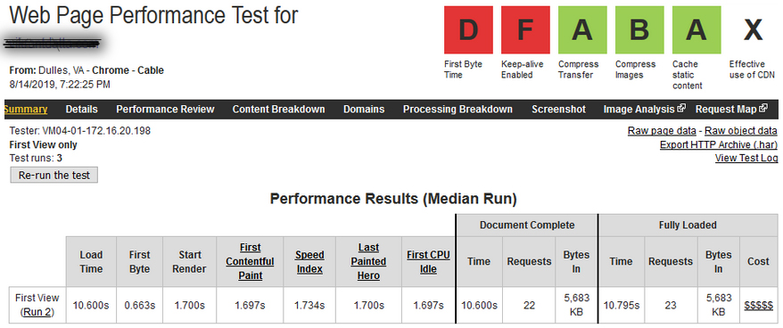783x328 pixels.
Task: Click the Effective use of CDN X grade
Action: click(753, 30)
